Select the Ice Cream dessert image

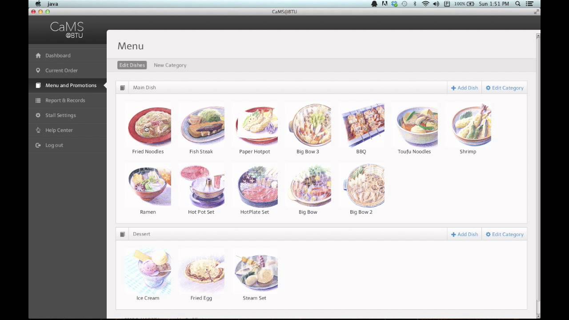coord(148,272)
